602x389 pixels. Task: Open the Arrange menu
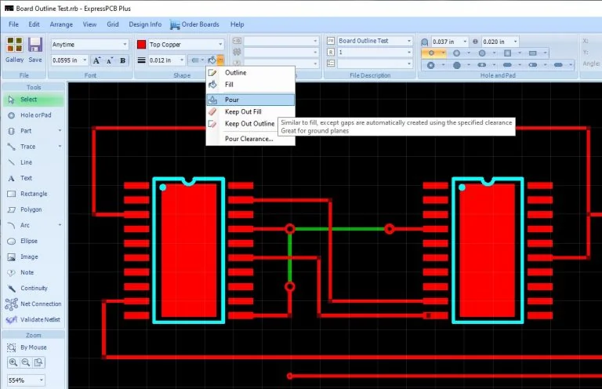tap(61, 24)
